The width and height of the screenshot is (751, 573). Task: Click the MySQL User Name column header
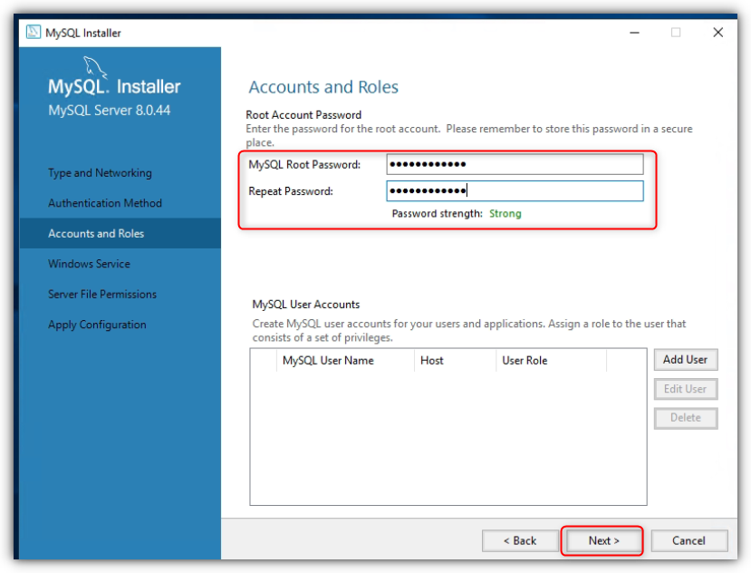point(345,361)
